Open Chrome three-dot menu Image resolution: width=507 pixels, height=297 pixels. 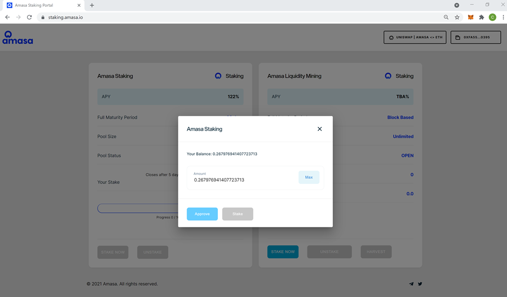[x=503, y=17]
